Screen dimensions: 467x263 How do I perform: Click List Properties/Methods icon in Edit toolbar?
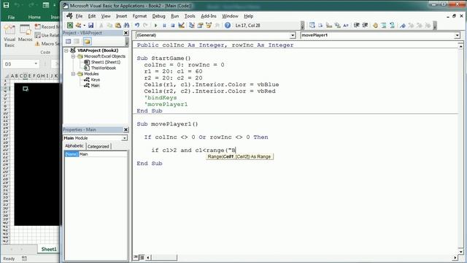(312, 26)
